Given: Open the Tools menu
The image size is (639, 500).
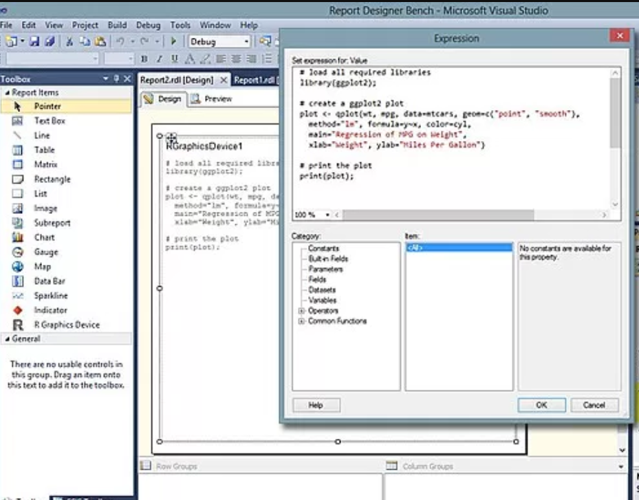Looking at the screenshot, I should (x=180, y=25).
